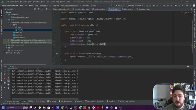Switch to GameView.java tab
The image size is (196, 110).
pos(100,9)
